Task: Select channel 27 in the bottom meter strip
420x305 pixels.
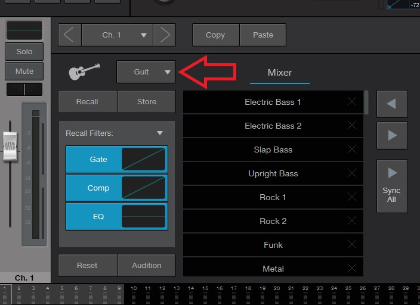Action: (x=377, y=294)
